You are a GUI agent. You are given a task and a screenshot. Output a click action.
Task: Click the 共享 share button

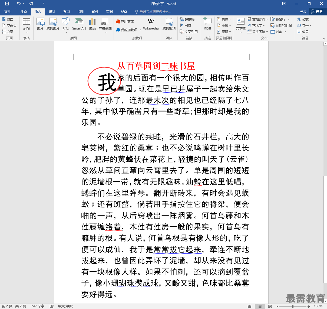317,11
